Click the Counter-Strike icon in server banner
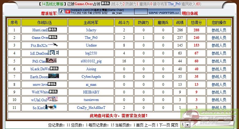The image size is (239, 129). pyautogui.click(x=62, y=12)
